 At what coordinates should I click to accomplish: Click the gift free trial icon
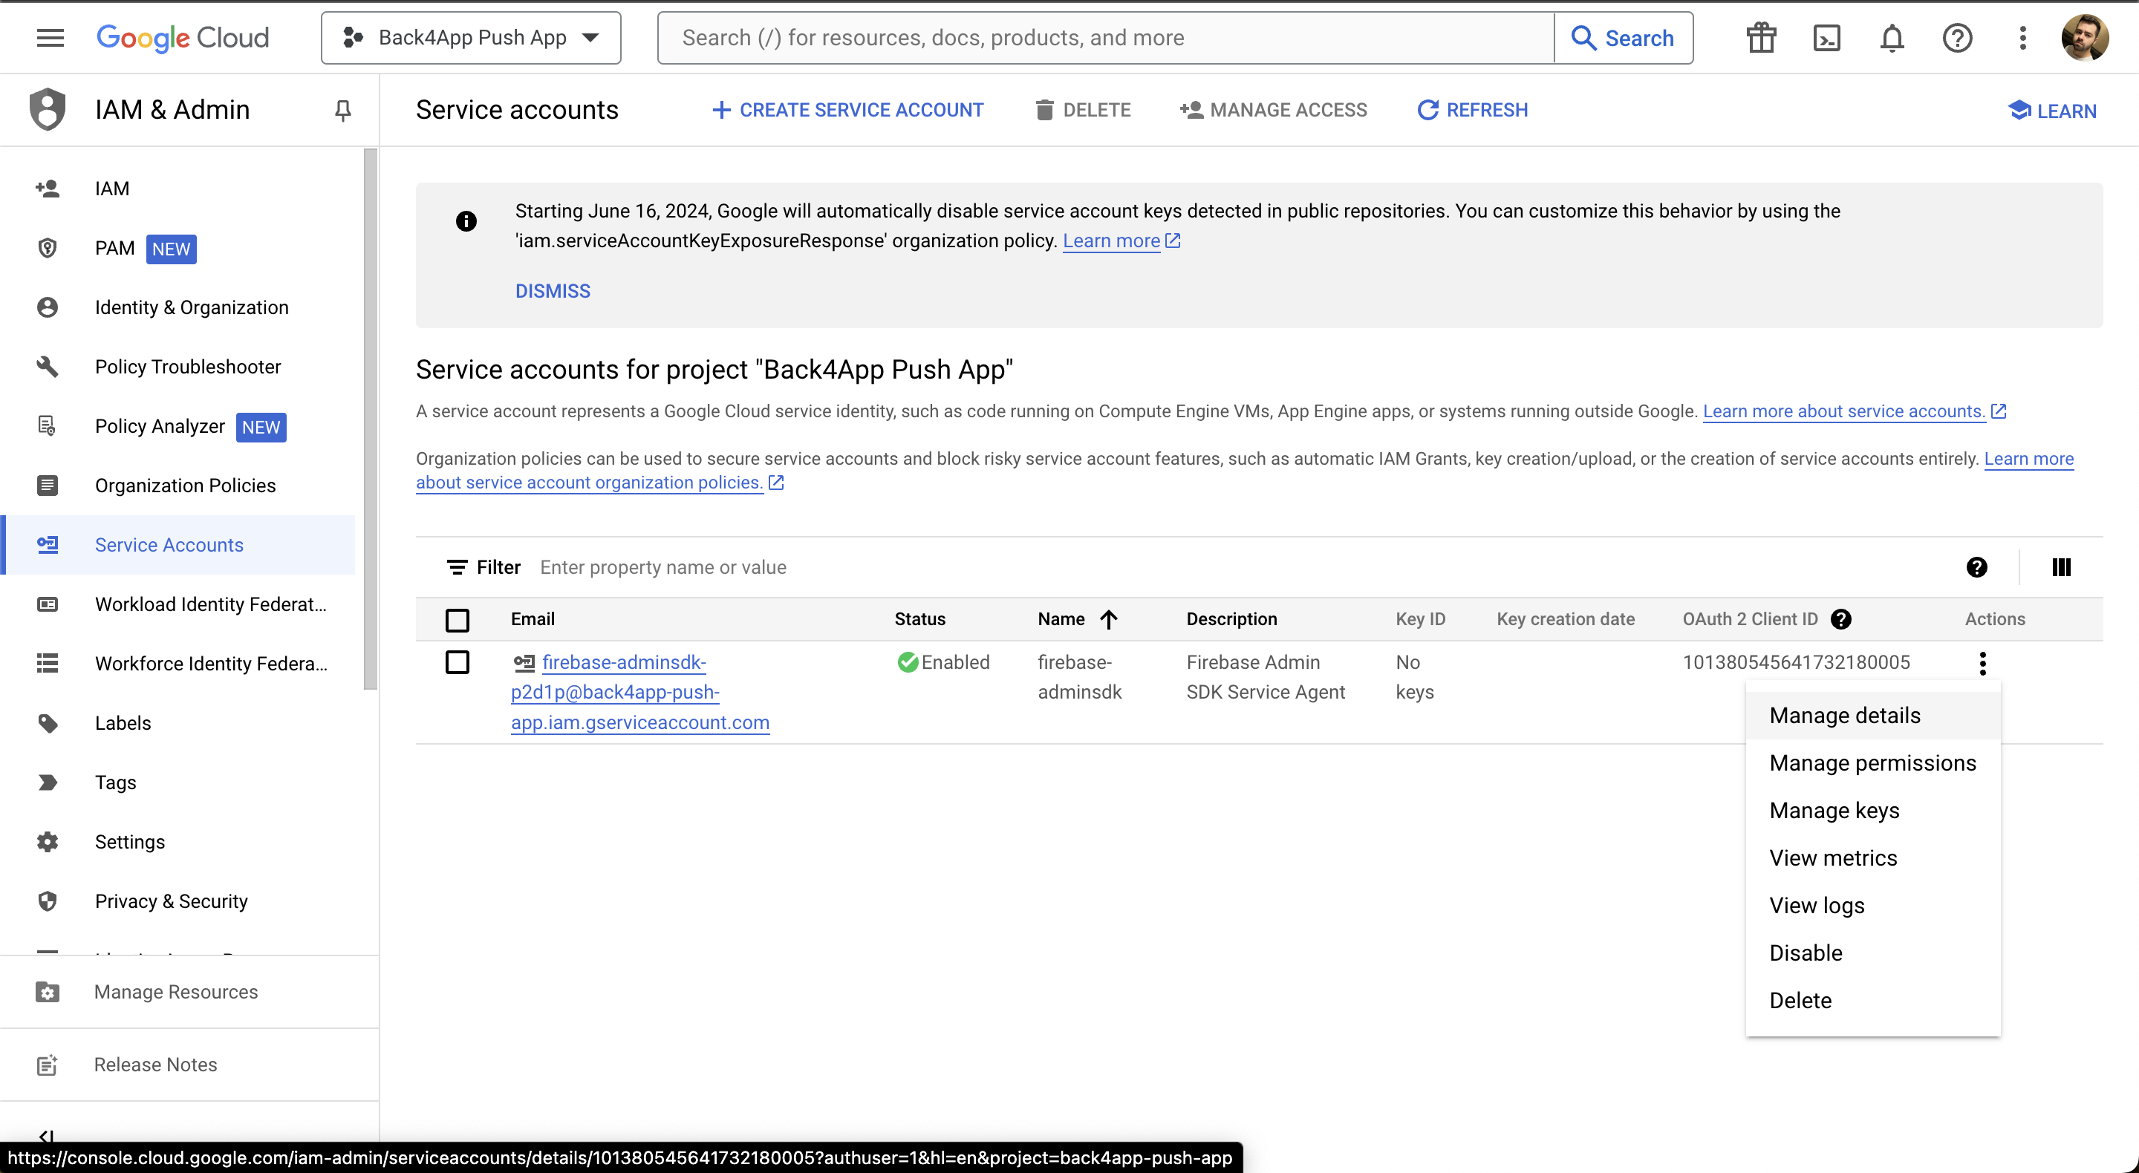pyautogui.click(x=1760, y=37)
